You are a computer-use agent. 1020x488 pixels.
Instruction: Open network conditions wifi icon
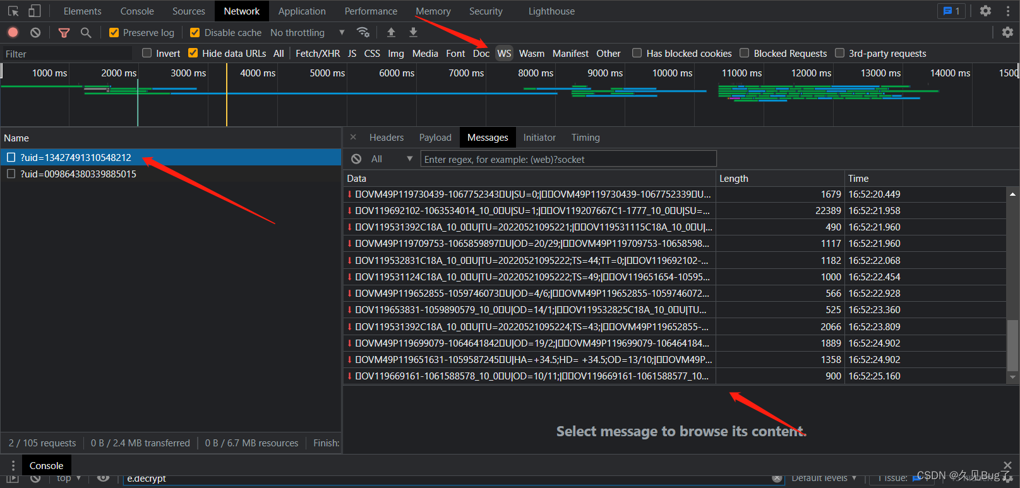[363, 32]
